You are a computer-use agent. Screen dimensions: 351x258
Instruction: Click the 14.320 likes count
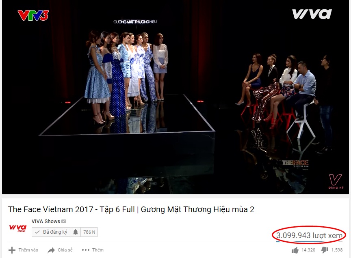tap(308, 250)
